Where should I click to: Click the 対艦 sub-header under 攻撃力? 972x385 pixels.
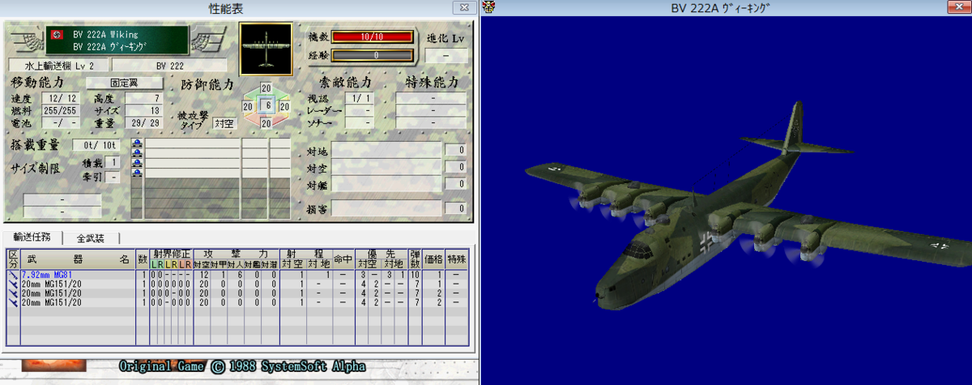click(254, 265)
